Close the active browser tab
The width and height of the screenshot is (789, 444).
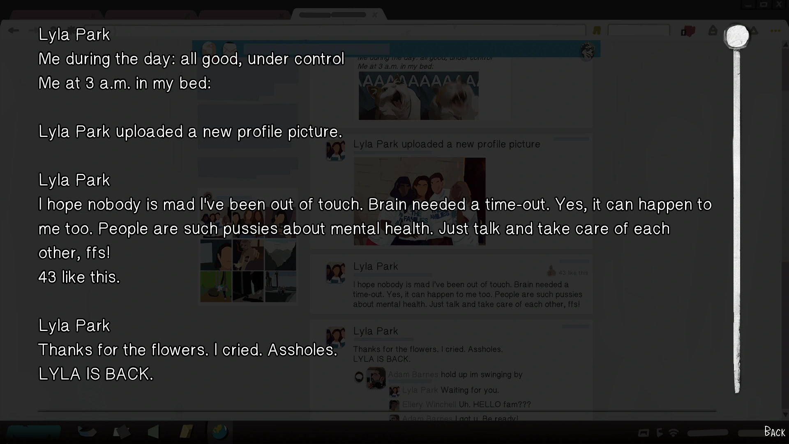coord(375,15)
